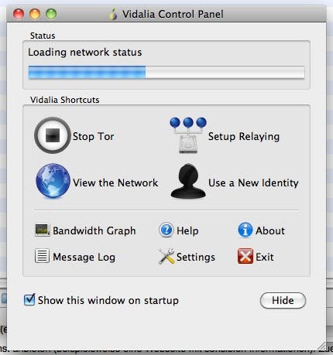Uncheck Show this window on startup
The height and width of the screenshot is (355, 333).
point(29,299)
